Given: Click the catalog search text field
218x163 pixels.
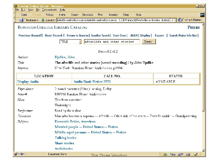Looking at the screenshot, I should (x=112, y=42).
